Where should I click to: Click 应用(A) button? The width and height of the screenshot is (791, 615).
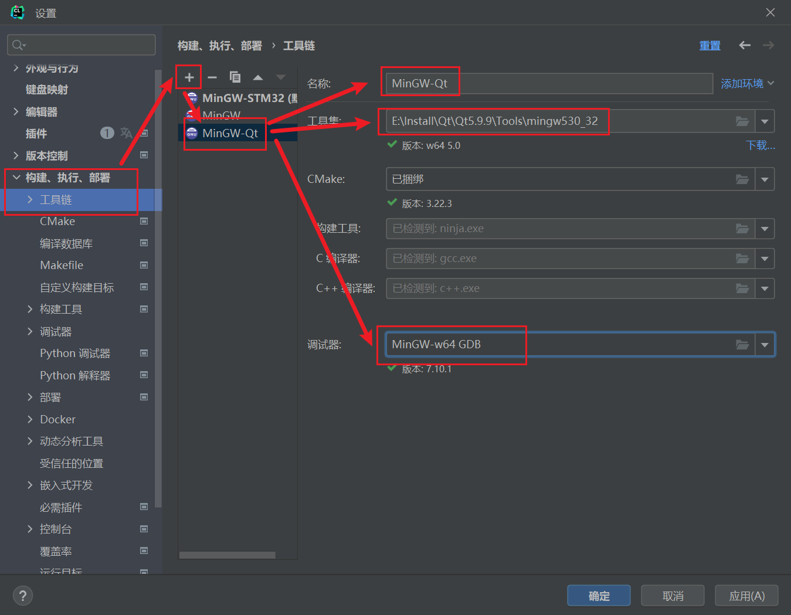point(746,596)
